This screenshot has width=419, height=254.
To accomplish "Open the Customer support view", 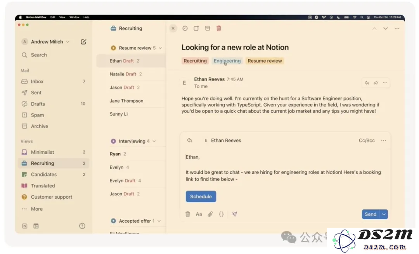I will coord(54,197).
